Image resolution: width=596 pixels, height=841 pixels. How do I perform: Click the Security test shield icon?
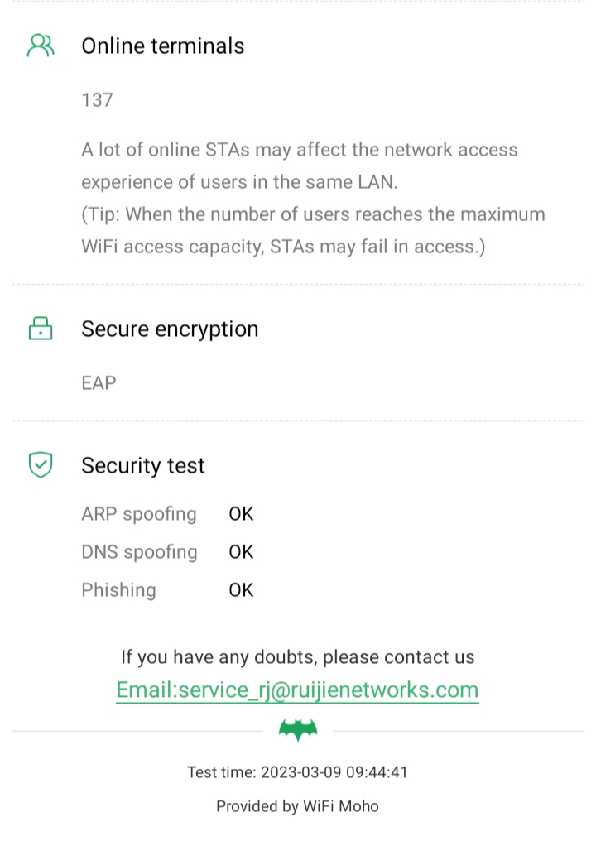(x=41, y=465)
